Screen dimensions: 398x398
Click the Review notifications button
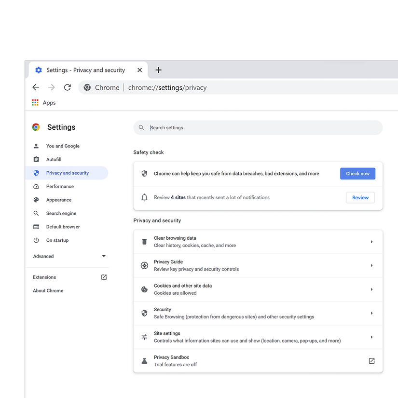point(360,197)
